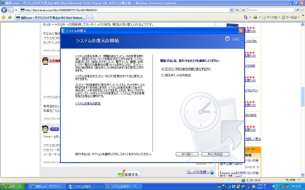Click the house icon beside スレッドの先頭へ
Image resolution: width=305 pixels, height=190 pixels.
coord(212,172)
